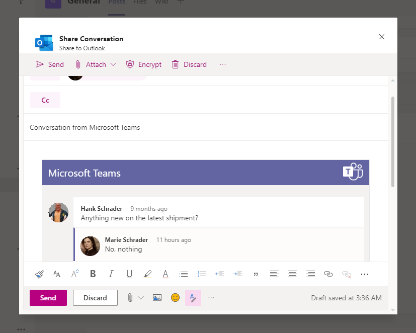Expand the Attach dropdown chevron in the top toolbar
Screen dimensions: 416x333
113,64
